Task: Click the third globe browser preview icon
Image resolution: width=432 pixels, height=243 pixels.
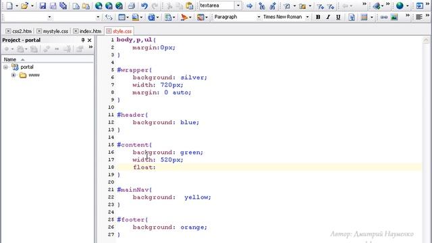Action: (x=119, y=5)
